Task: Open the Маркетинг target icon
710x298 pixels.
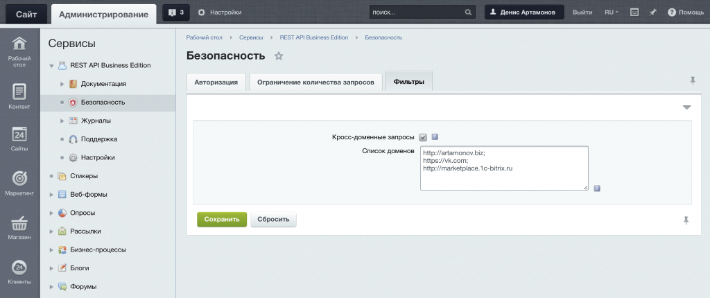Action: pos(19,179)
